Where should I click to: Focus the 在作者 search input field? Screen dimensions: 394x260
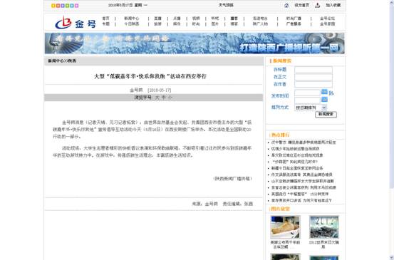pyautogui.click(x=313, y=84)
